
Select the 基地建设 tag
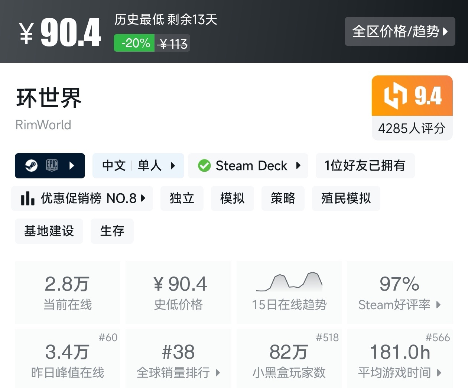tap(49, 231)
